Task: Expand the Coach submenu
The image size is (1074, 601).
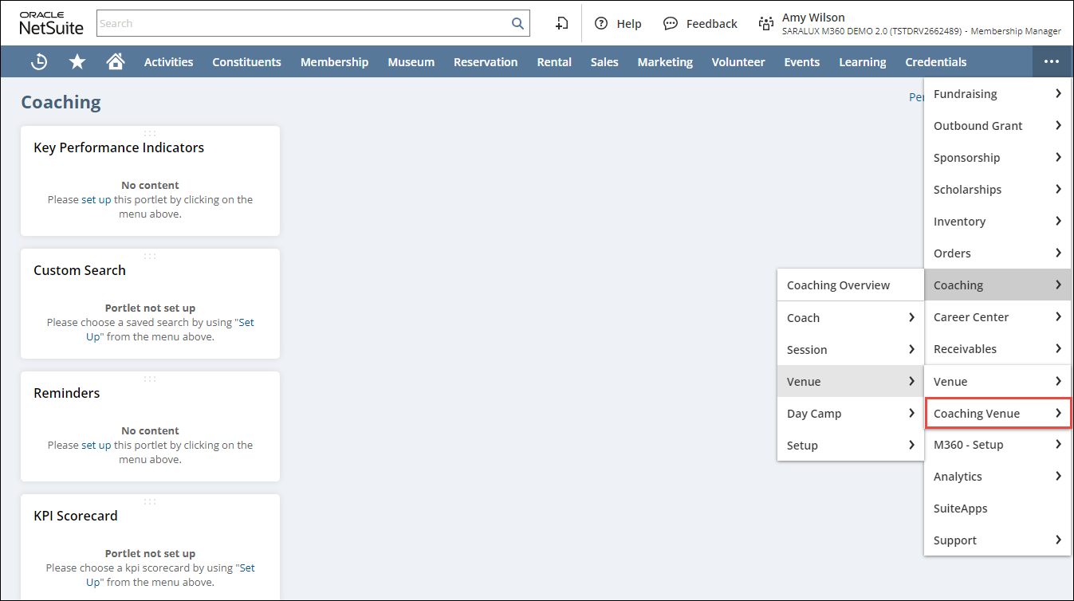Action: click(x=850, y=318)
